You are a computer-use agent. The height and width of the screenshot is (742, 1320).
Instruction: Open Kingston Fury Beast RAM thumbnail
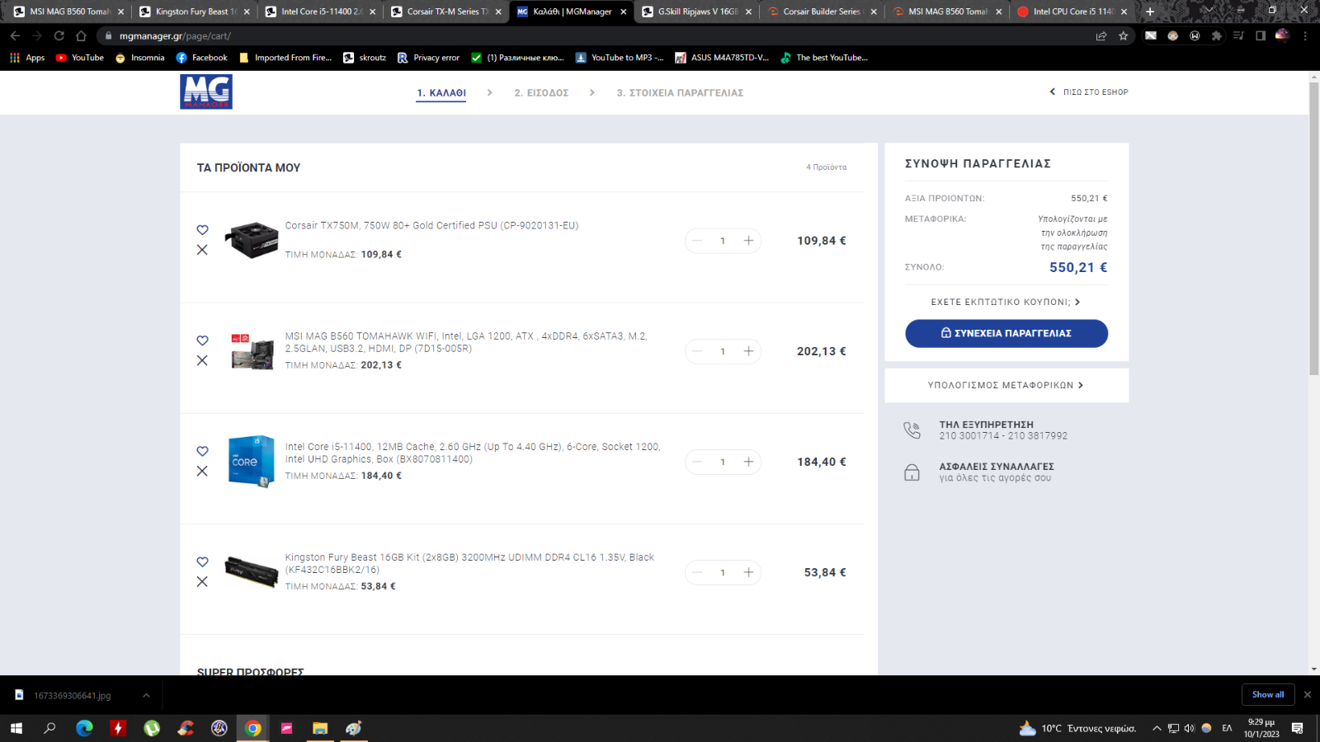[252, 571]
